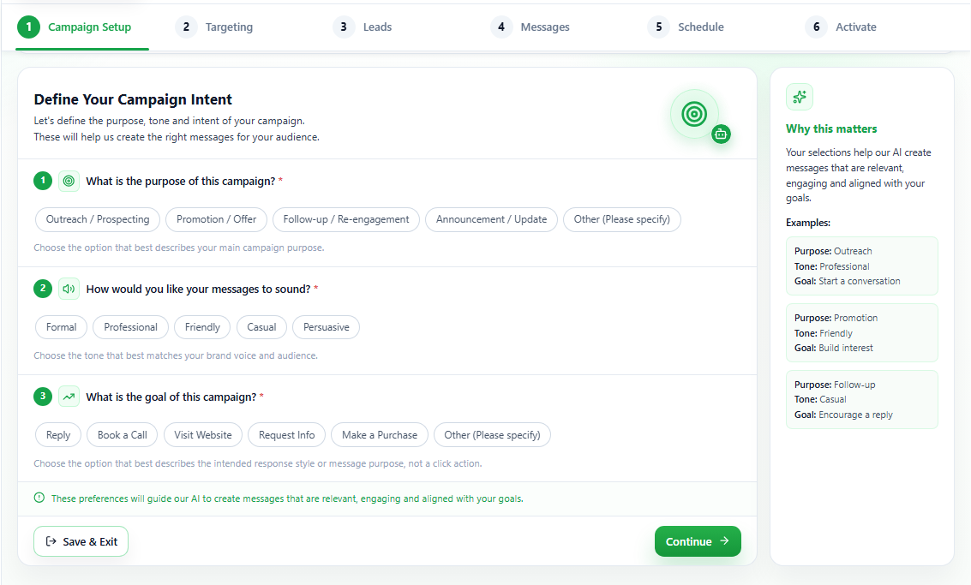Jump to the Activate step

point(841,27)
